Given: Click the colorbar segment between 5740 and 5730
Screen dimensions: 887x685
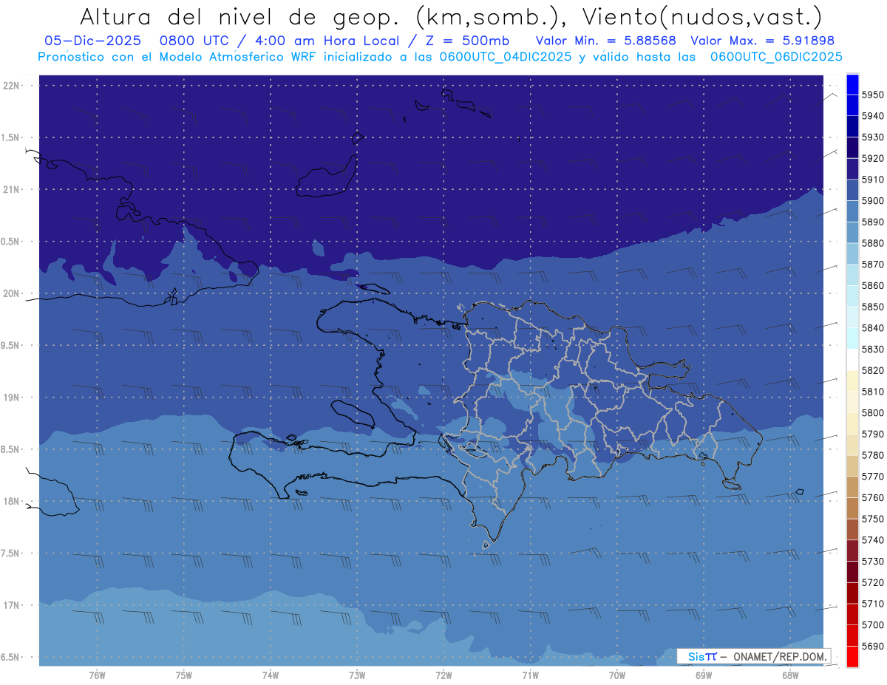Looking at the screenshot, I should click(852, 551).
